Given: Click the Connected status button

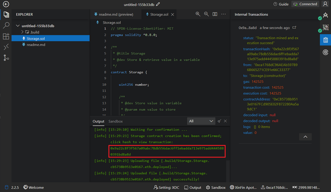Looking at the screenshot, I should click(305, 4).
